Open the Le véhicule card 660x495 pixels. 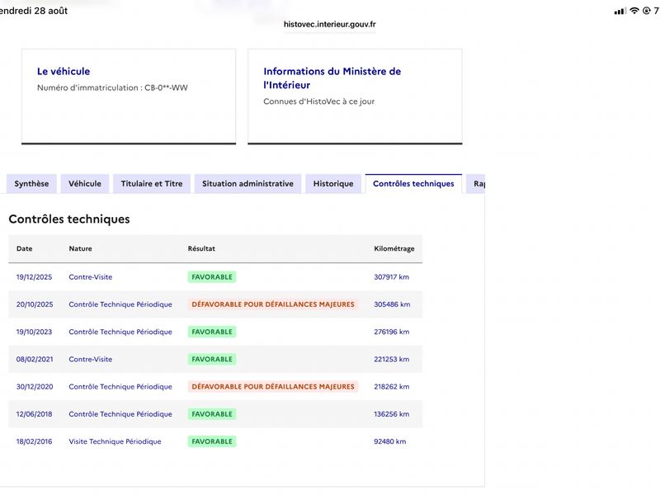129,97
